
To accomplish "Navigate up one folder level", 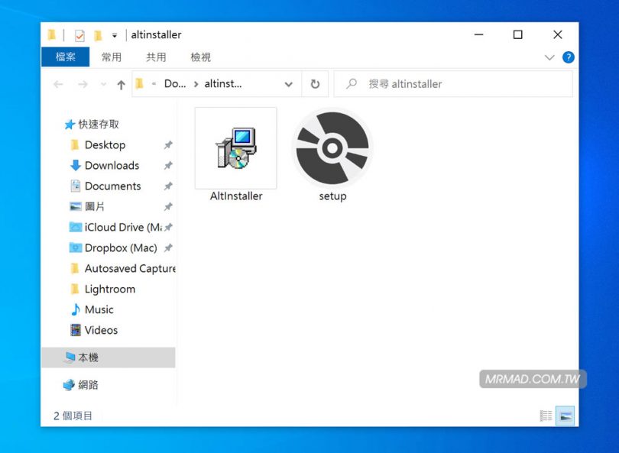I will (120, 84).
